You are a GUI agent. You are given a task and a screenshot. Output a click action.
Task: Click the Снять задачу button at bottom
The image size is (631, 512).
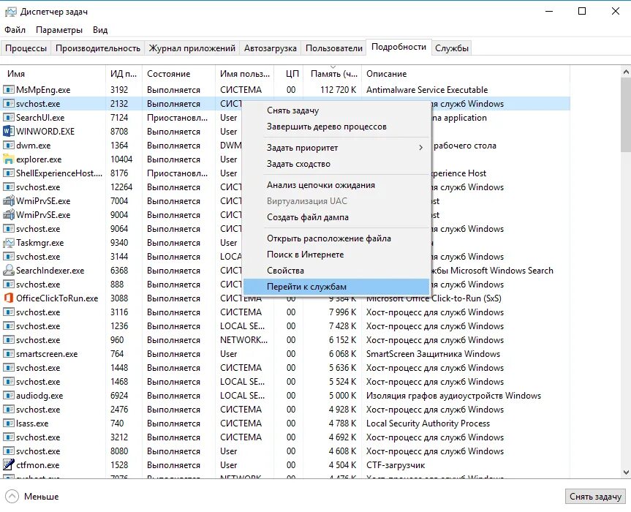click(x=595, y=497)
